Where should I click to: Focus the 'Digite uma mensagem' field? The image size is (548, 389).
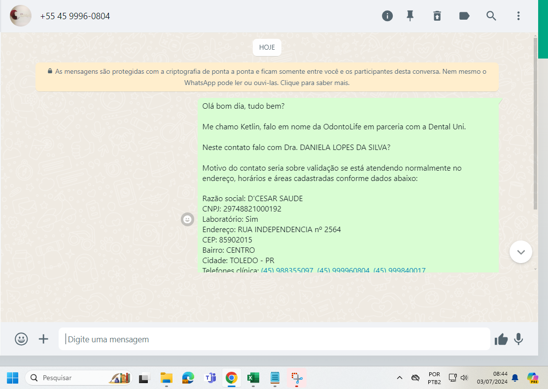(274, 339)
